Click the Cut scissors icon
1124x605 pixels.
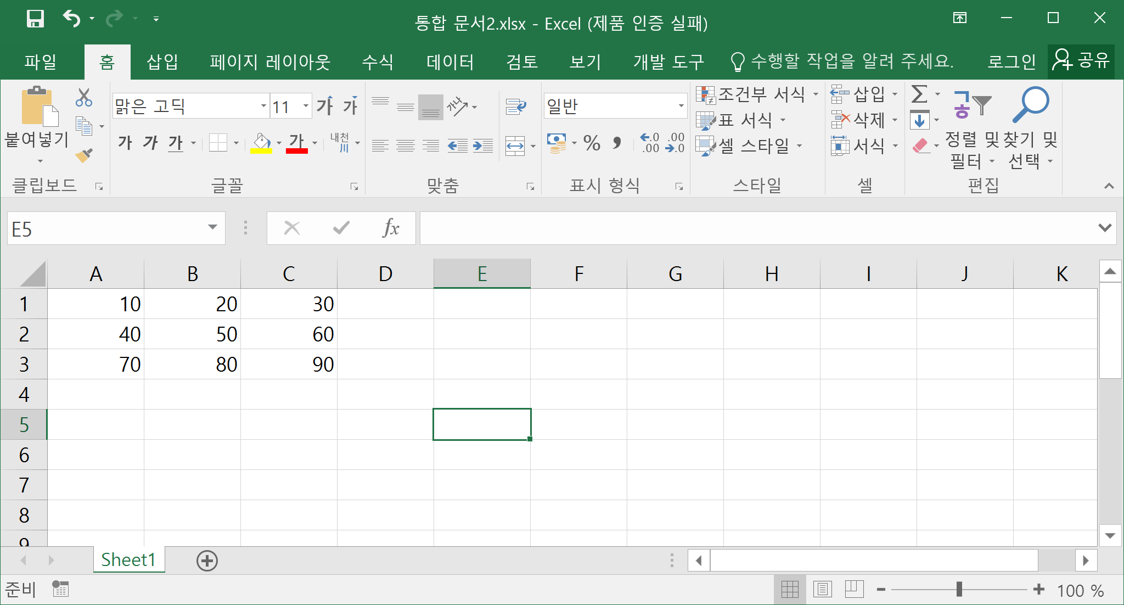[84, 98]
